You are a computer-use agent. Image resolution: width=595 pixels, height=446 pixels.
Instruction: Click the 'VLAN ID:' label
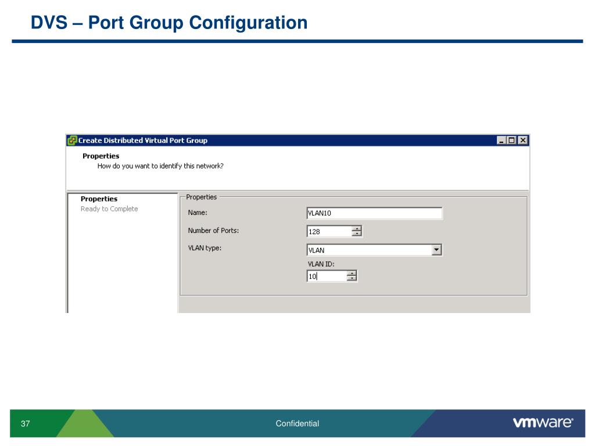[321, 264]
